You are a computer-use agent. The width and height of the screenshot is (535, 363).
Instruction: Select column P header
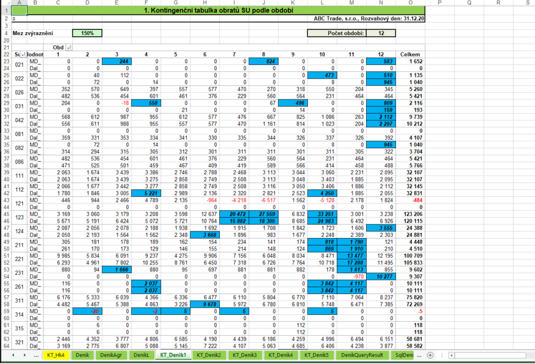(439, 3)
